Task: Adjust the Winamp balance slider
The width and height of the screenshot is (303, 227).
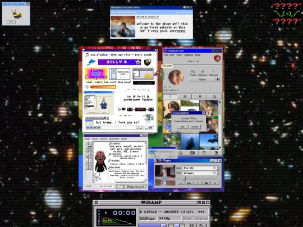Action: [177, 225]
